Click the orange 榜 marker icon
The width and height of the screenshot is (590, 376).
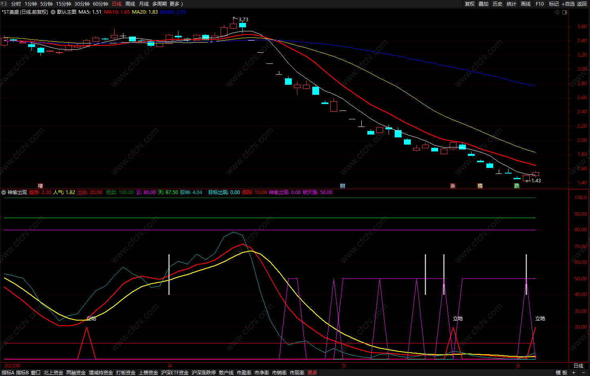pos(480,186)
